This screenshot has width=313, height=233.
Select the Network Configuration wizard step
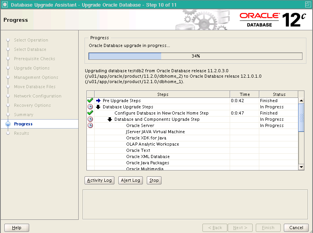(x=37, y=96)
